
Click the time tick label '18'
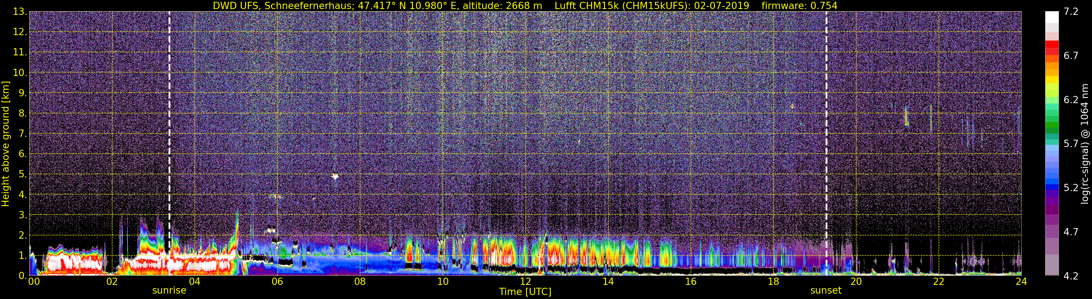coord(773,282)
